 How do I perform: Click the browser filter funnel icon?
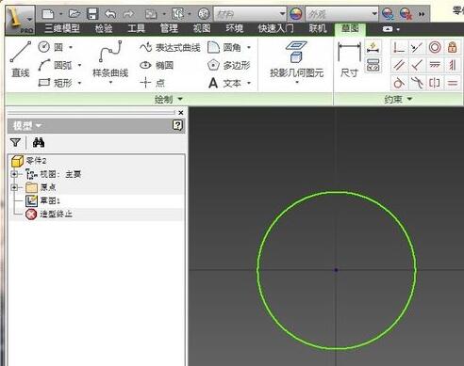[15, 143]
